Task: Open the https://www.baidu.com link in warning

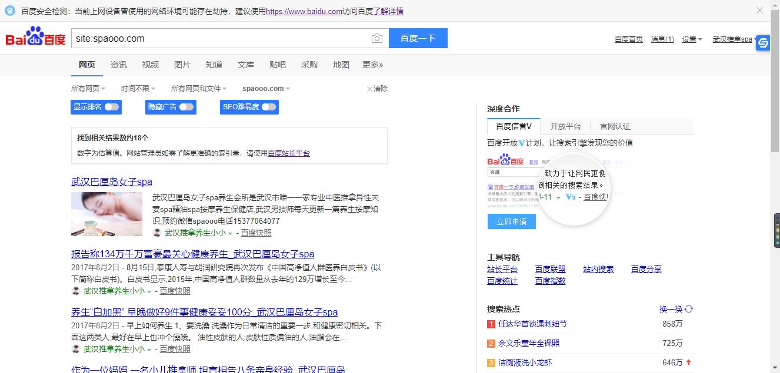Action: 304,11
